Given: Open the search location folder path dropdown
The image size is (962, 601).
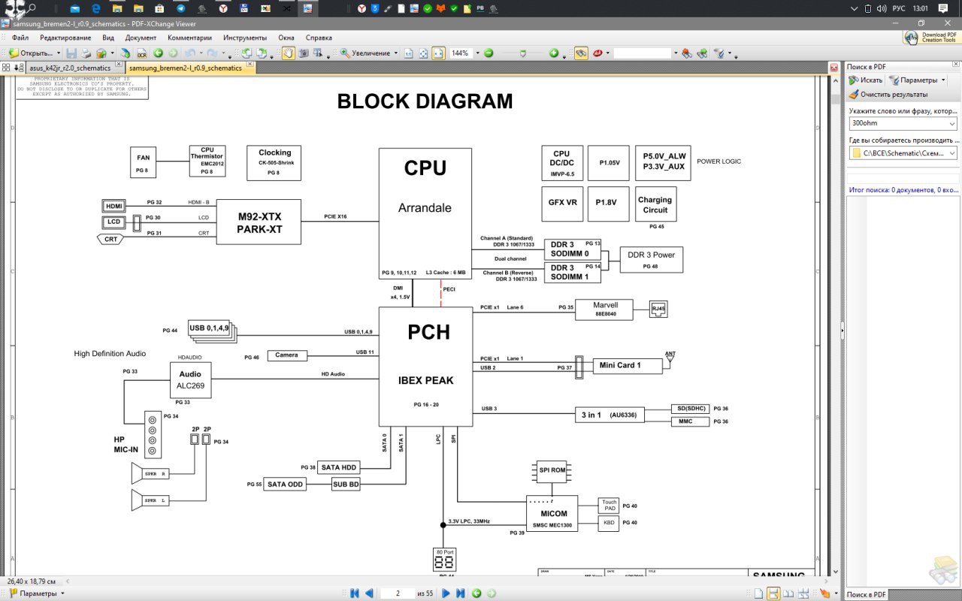Looking at the screenshot, I should pyautogui.click(x=952, y=153).
